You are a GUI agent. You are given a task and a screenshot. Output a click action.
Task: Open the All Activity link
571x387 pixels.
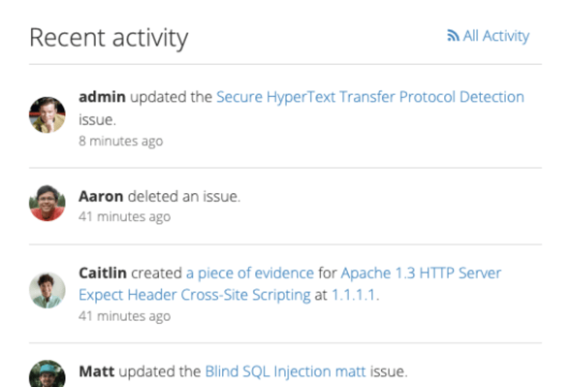[489, 36]
